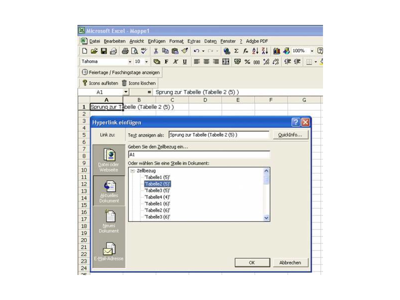Select the Format Painter brush icon
This screenshot has height=300, width=400.
point(184,51)
